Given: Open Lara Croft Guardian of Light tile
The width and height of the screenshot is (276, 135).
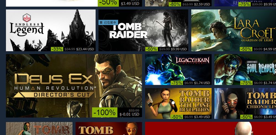Looking at the screenshot, I should [233, 30].
